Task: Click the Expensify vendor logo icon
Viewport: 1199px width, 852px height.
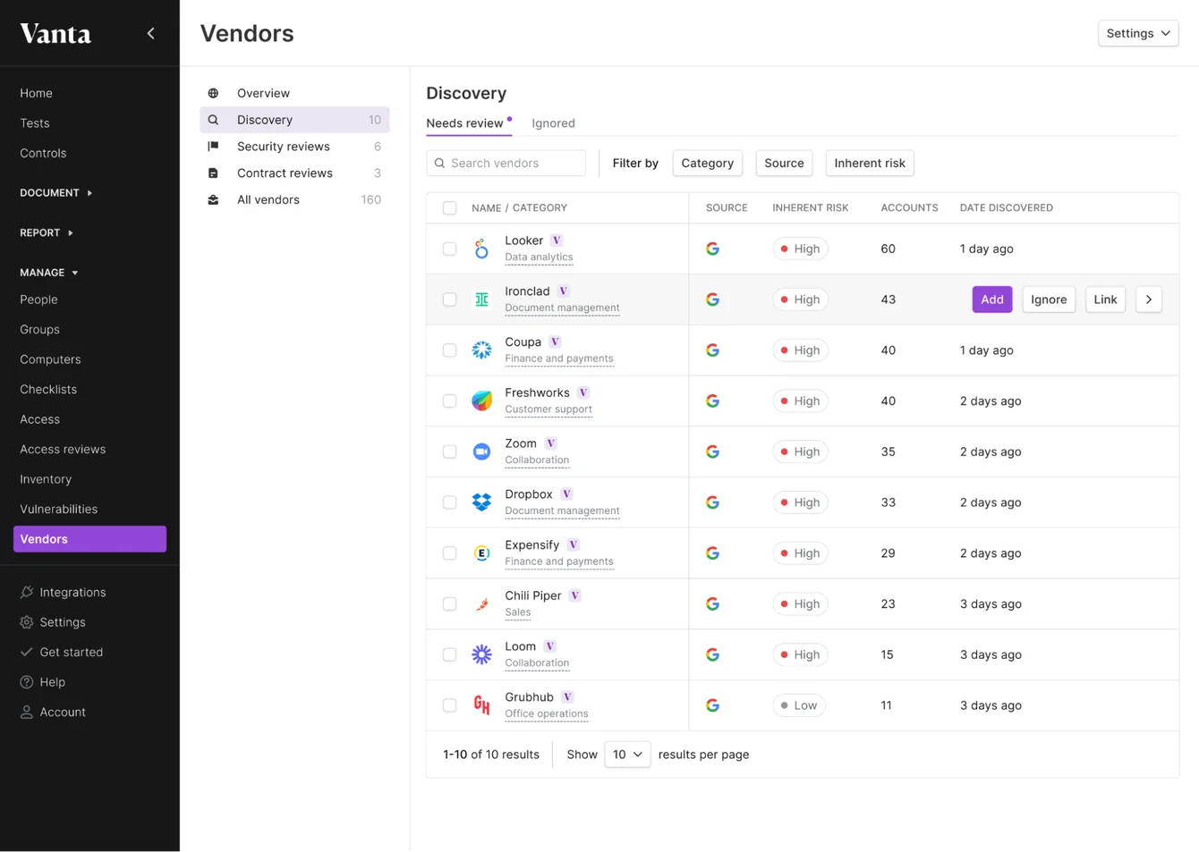Action: (x=481, y=553)
